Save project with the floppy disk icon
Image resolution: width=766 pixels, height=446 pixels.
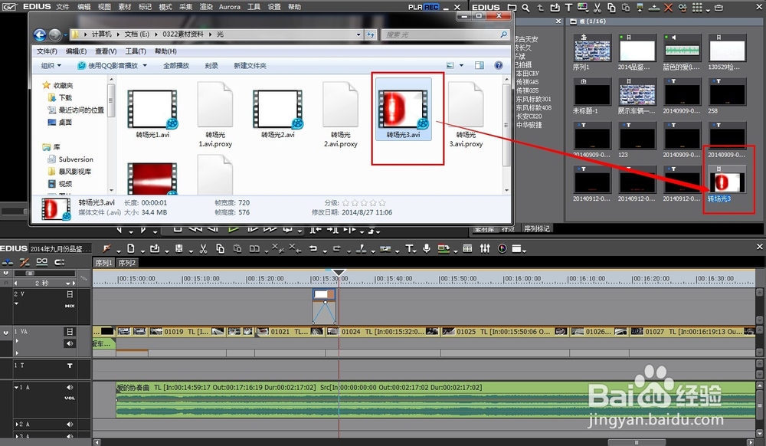(178, 248)
